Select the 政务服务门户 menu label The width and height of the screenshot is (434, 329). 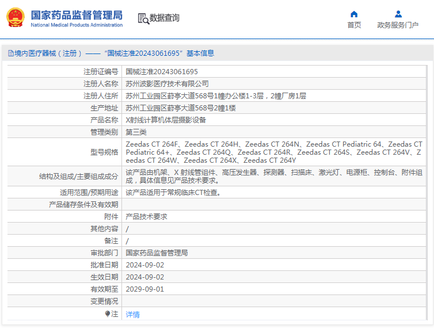(x=398, y=25)
